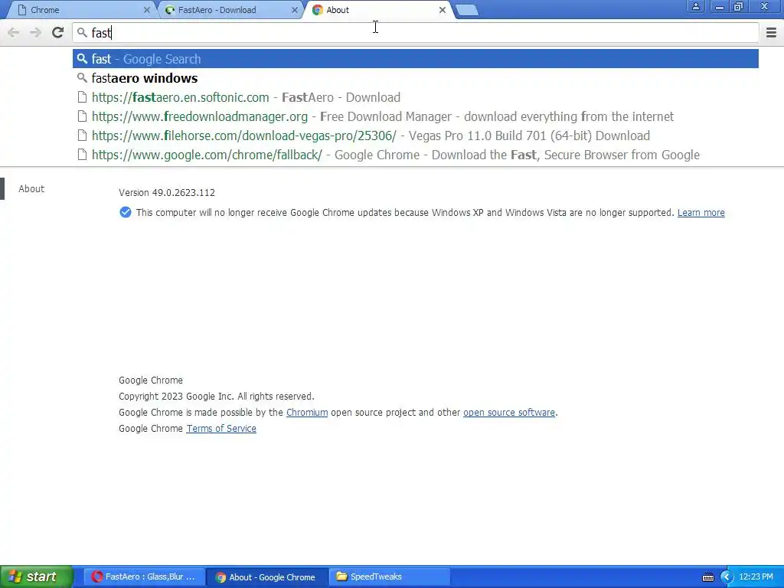Screen dimensions: 784x588
Task: Close the About tab
Action: (x=443, y=10)
